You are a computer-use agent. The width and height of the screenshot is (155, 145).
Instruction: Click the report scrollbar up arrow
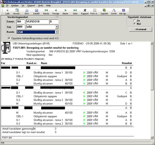152,43
